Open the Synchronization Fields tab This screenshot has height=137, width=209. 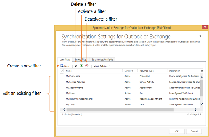coord(102,59)
